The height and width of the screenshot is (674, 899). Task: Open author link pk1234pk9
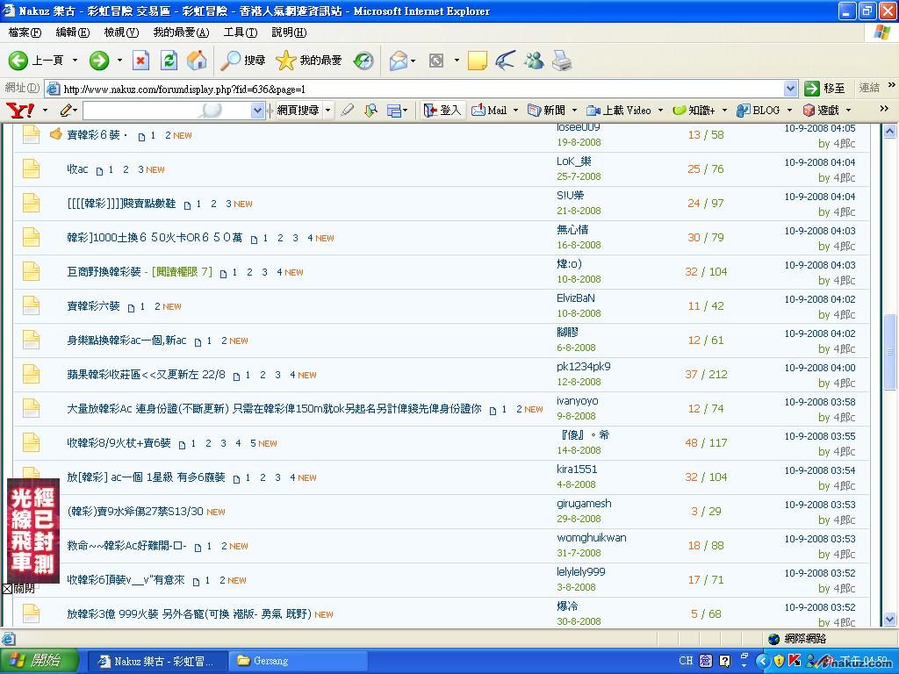(x=583, y=367)
